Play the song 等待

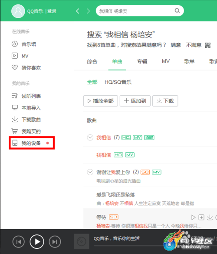pos(193,217)
